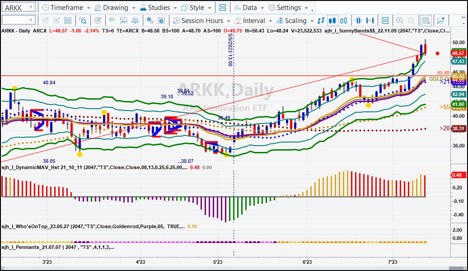Click the 40.84 pivot price label
Screen dimensions: 468x271
coord(49,83)
